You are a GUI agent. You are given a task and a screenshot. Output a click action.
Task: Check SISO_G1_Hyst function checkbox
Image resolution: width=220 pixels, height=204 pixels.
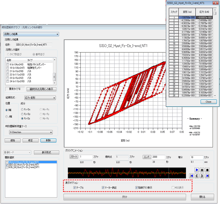(7, 162)
